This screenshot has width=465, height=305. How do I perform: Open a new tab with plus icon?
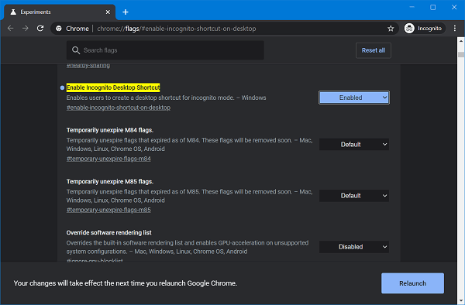pos(126,12)
